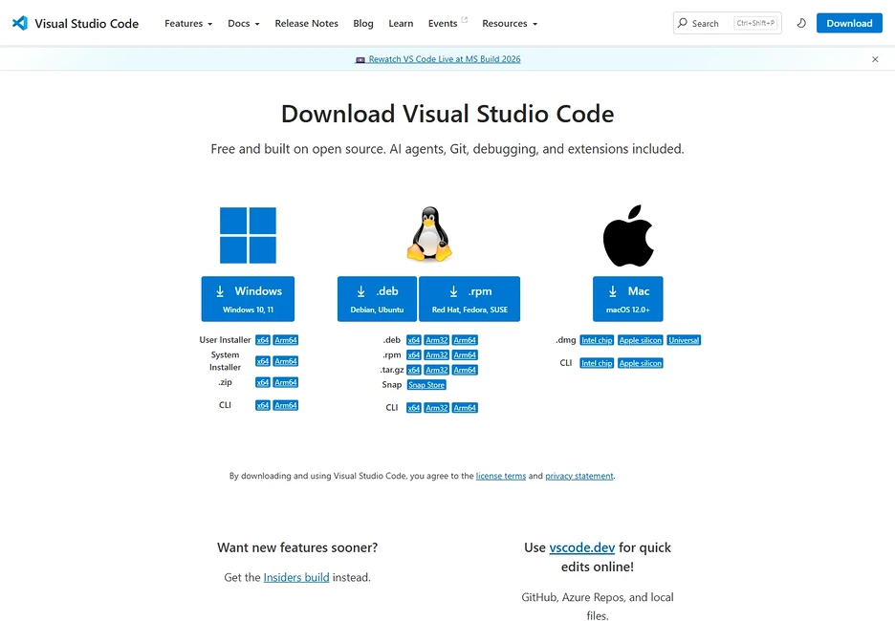Open the Blog page
The height and width of the screenshot is (621, 895).
tap(363, 23)
